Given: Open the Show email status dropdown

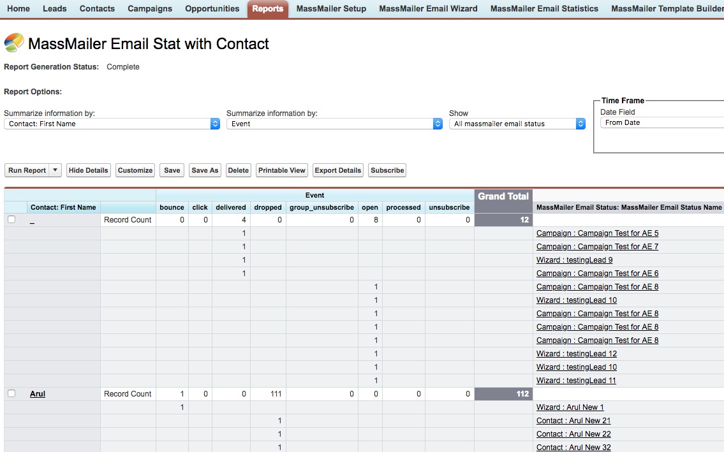Looking at the screenshot, I should tap(517, 124).
